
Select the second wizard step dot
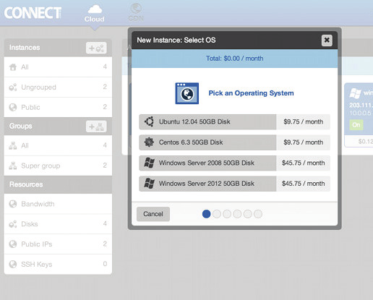(x=217, y=214)
